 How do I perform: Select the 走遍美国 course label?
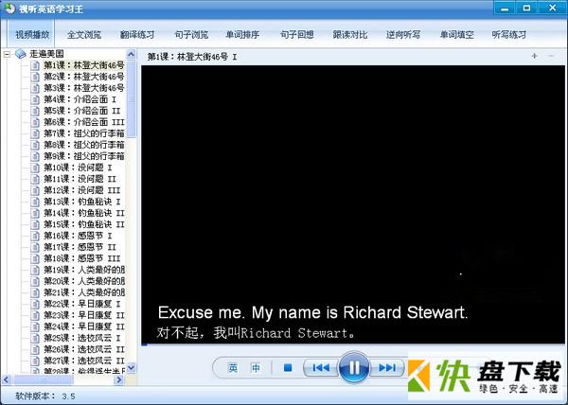tap(46, 54)
